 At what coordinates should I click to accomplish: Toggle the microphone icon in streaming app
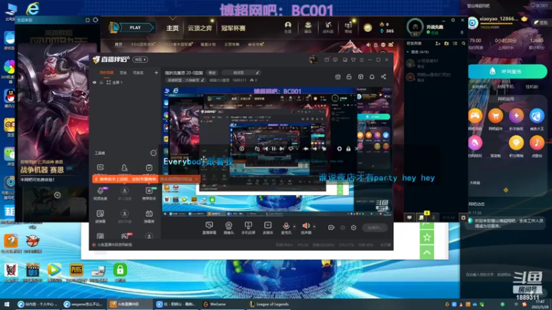tap(286, 226)
